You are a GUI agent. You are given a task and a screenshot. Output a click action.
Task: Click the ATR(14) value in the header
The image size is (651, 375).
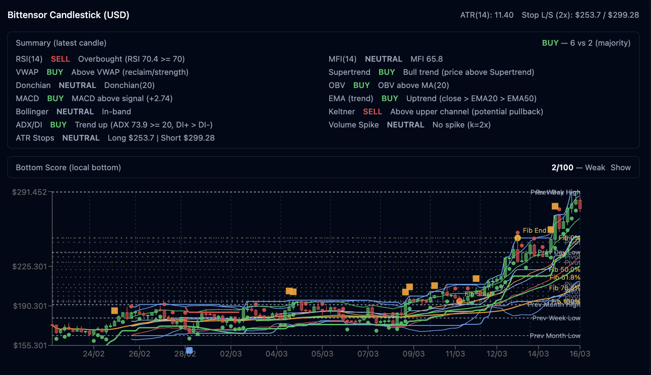point(487,15)
